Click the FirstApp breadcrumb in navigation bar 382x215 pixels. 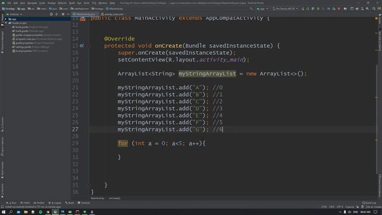(8, 8)
